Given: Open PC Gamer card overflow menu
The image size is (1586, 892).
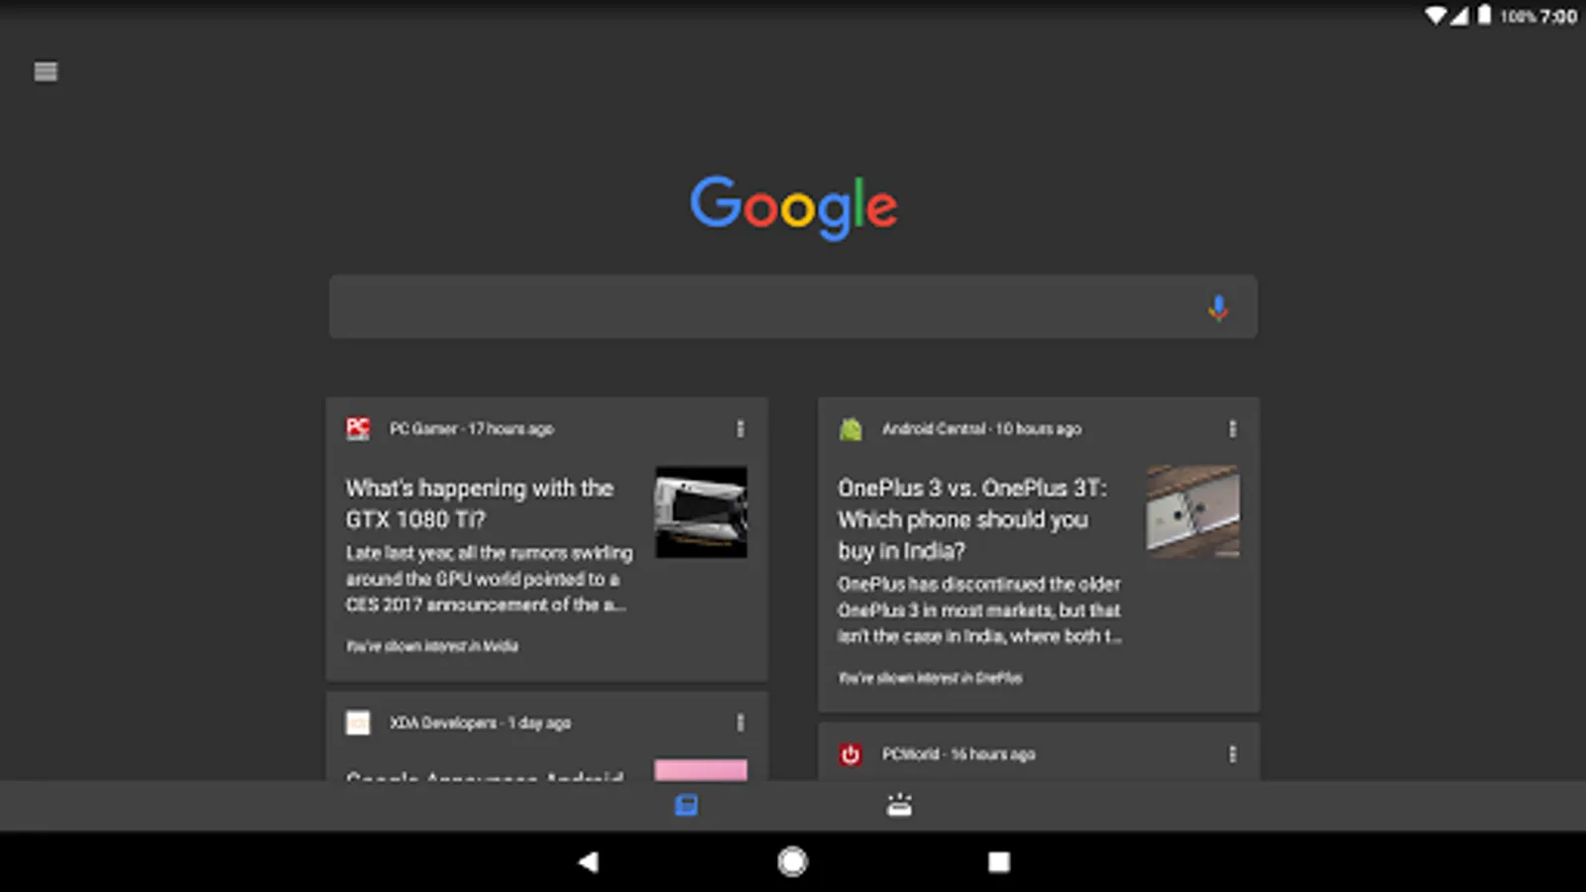Looking at the screenshot, I should 739,428.
